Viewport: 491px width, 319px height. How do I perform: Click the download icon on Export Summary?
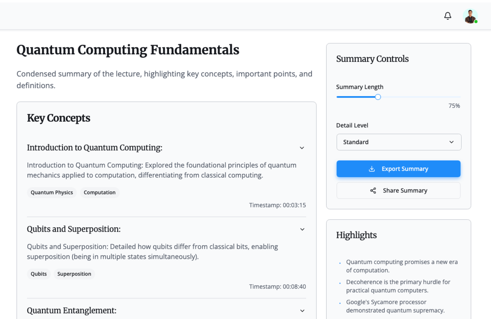[372, 169]
